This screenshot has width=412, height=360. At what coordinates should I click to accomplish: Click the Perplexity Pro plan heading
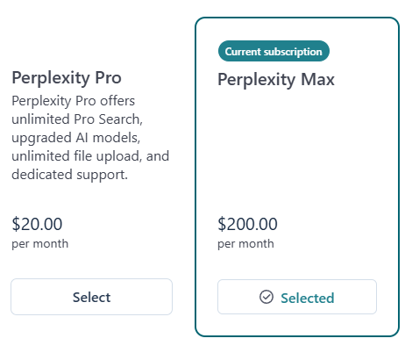pos(67,78)
